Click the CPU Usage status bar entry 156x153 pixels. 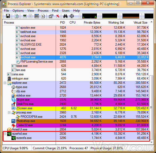click(x=15, y=148)
